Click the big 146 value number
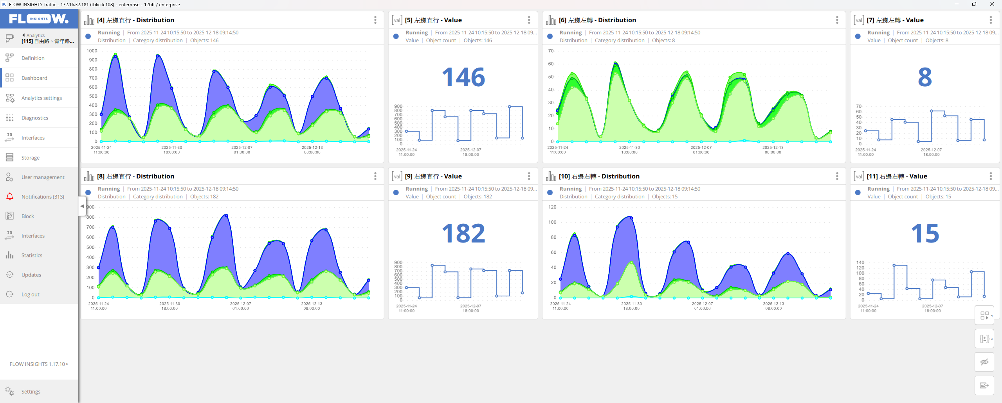This screenshot has height=403, width=1002. tap(463, 77)
